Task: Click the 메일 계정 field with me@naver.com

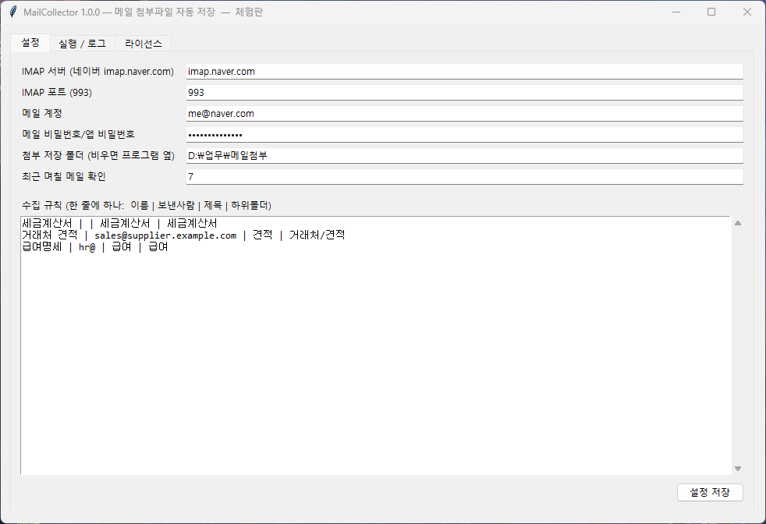Action: (x=465, y=113)
